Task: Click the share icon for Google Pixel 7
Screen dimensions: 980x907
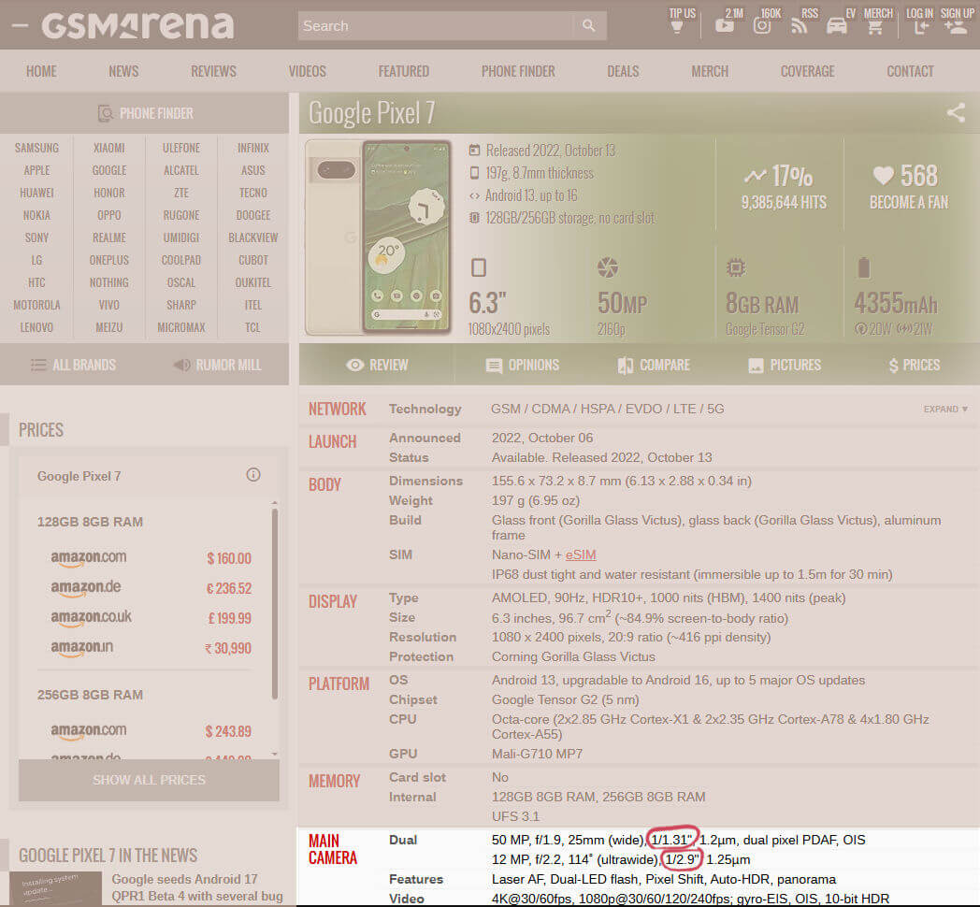Action: (x=956, y=112)
